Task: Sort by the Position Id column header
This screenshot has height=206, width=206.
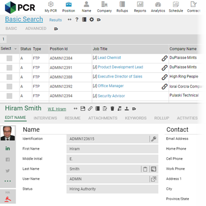Action: point(59,49)
